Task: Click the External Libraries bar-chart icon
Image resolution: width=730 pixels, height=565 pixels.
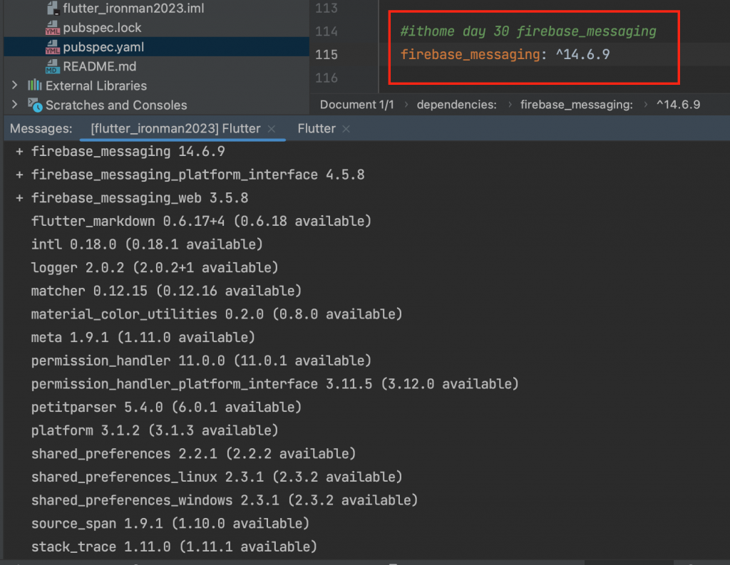Action: tap(34, 85)
